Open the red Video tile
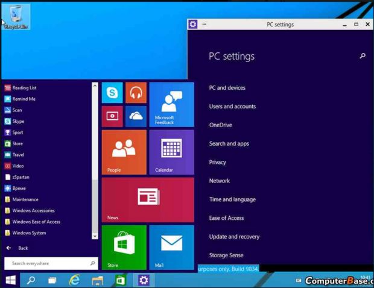374x288 pixels. click(x=112, y=116)
